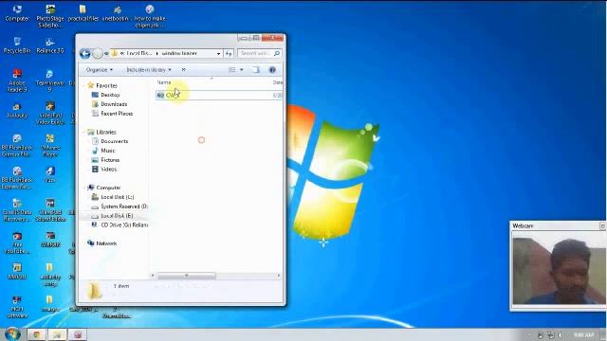Click the horizontal scrollbar thumb in file list
Screen dimensions: 607x341
[x=187, y=276]
